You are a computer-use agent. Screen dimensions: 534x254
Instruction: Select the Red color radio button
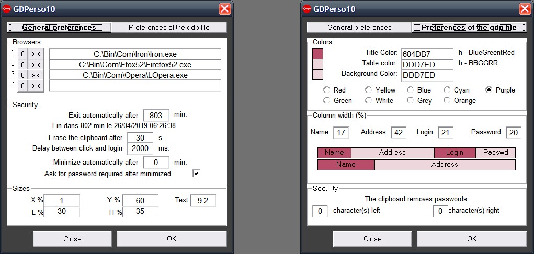[326, 90]
